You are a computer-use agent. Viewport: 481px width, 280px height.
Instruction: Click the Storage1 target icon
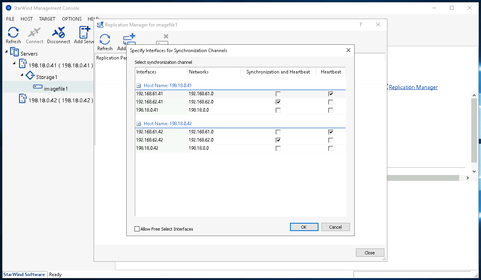click(x=30, y=75)
